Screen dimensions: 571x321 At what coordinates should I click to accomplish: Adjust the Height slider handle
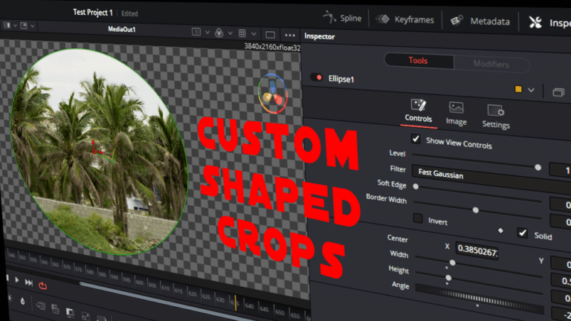[448, 278]
